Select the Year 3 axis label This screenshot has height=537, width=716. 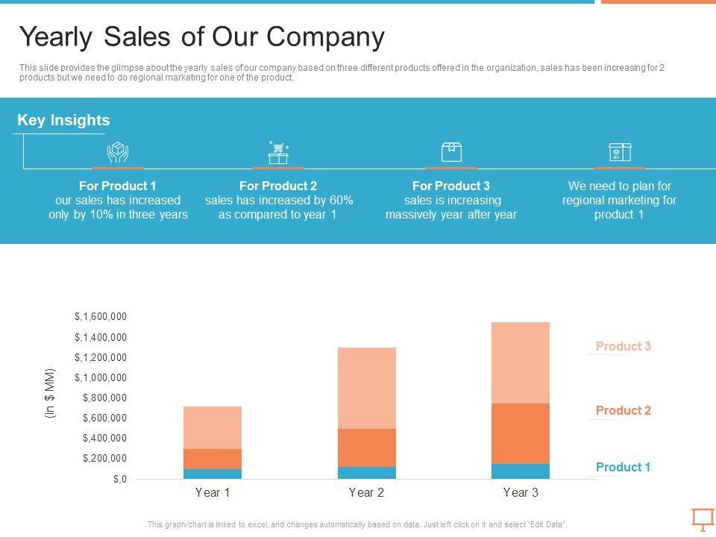(521, 492)
